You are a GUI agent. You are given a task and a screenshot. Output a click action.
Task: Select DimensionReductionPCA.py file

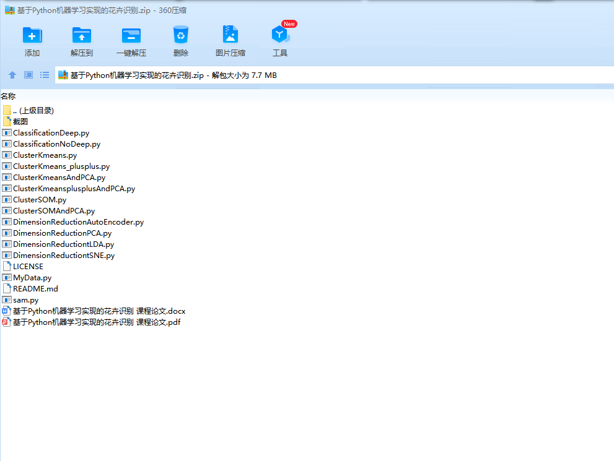(x=57, y=233)
